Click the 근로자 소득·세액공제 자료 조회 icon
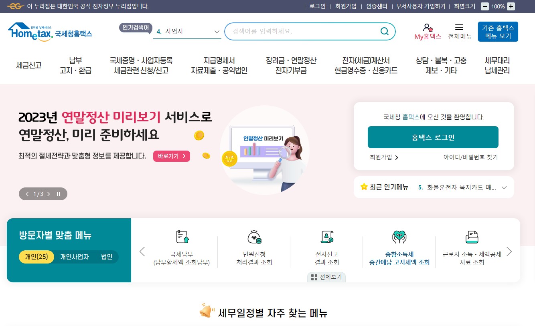This screenshot has height=326, width=535. click(472, 237)
